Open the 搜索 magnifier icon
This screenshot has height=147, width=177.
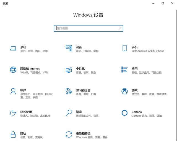pyautogui.click(x=69, y=113)
